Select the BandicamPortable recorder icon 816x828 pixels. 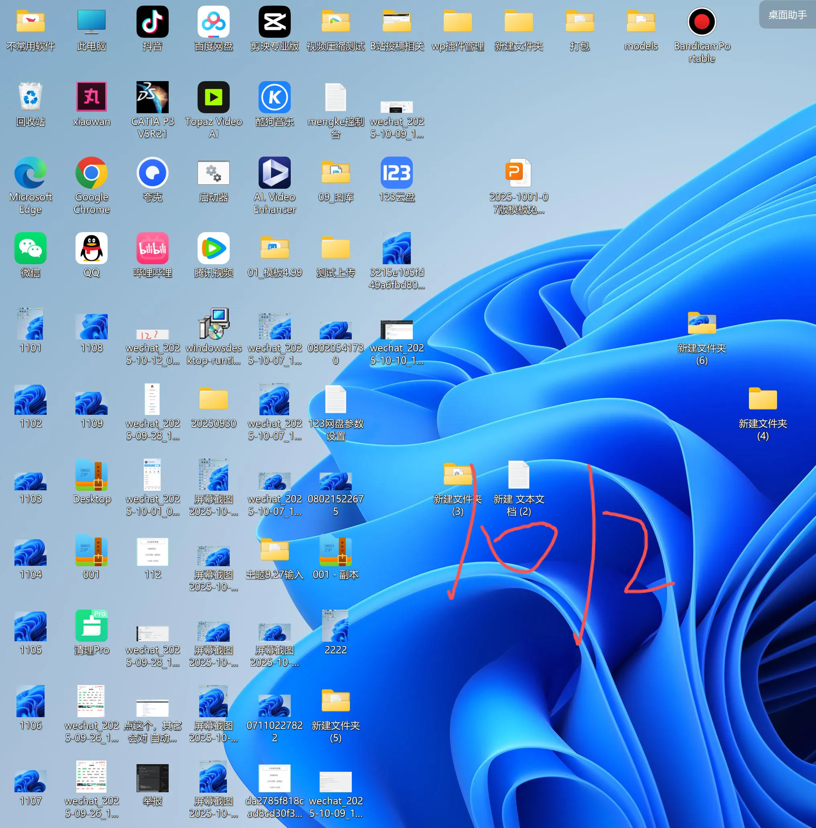[702, 22]
